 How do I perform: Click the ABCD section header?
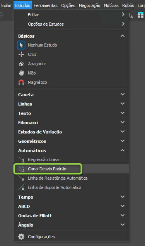(x=24, y=206)
